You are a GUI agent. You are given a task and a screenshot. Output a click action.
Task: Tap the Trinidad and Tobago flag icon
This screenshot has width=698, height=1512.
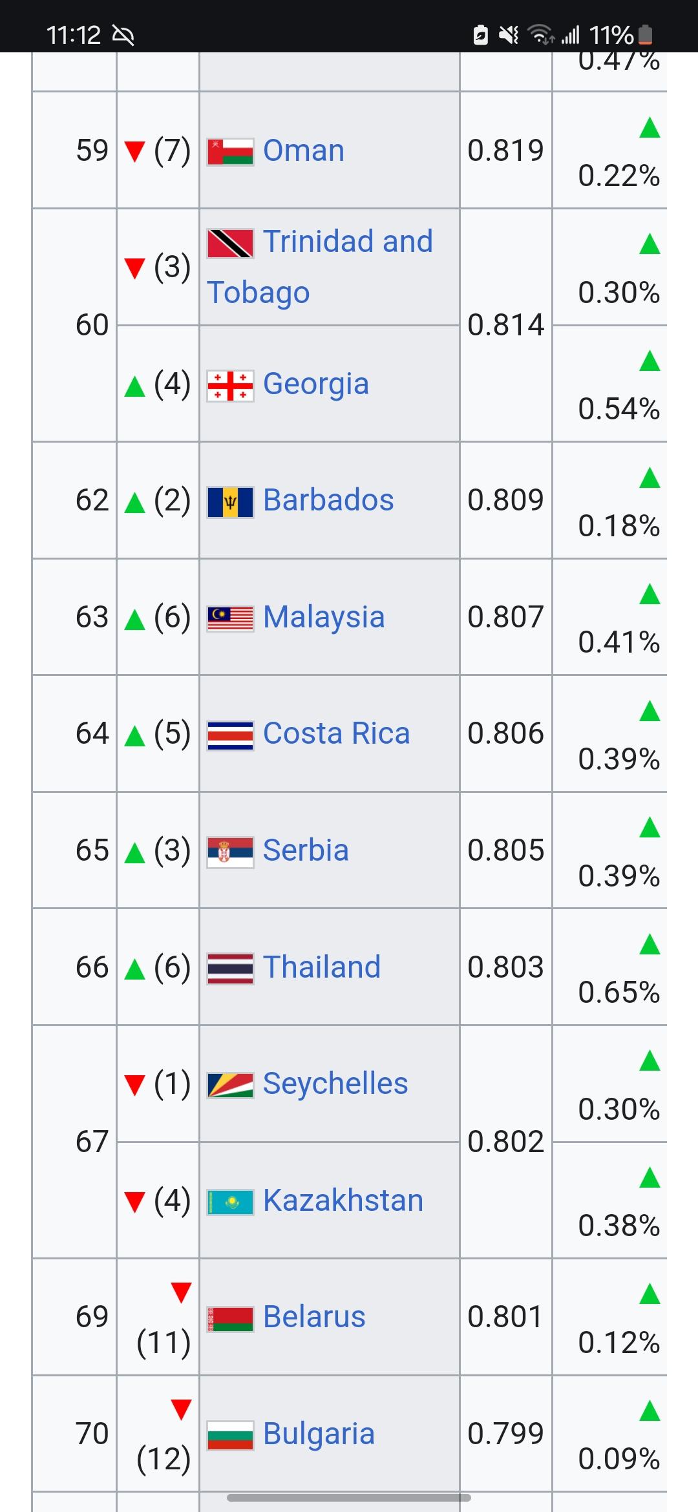230,244
